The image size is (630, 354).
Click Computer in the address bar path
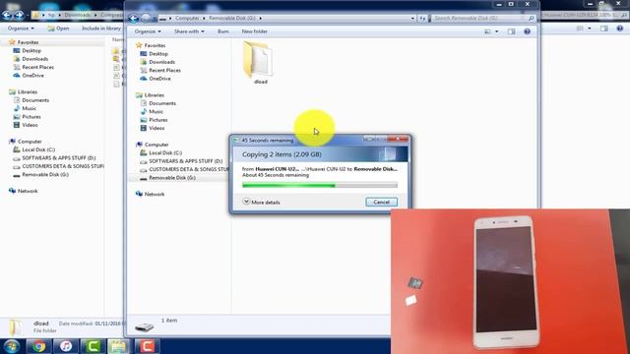click(187, 18)
